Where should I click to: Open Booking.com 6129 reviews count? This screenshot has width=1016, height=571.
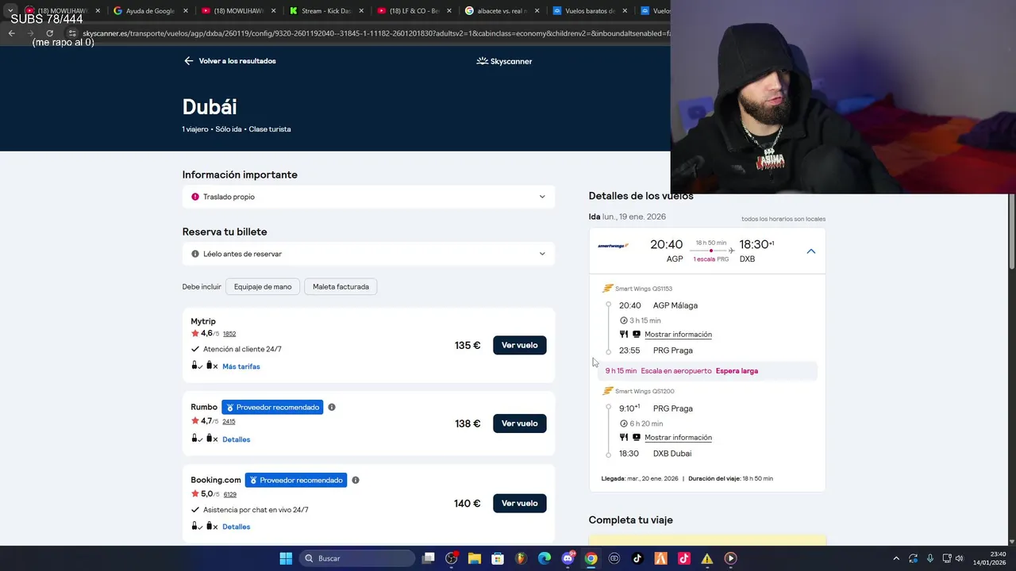coord(230,494)
